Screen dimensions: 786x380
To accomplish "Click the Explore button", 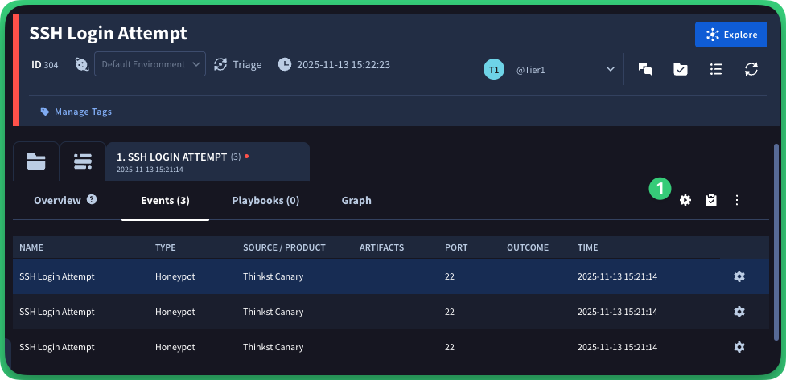I will coord(730,35).
